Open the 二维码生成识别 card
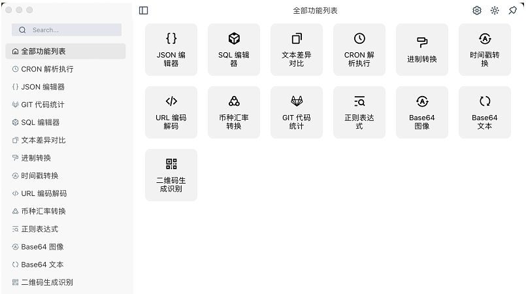526x294 pixels. click(x=171, y=175)
